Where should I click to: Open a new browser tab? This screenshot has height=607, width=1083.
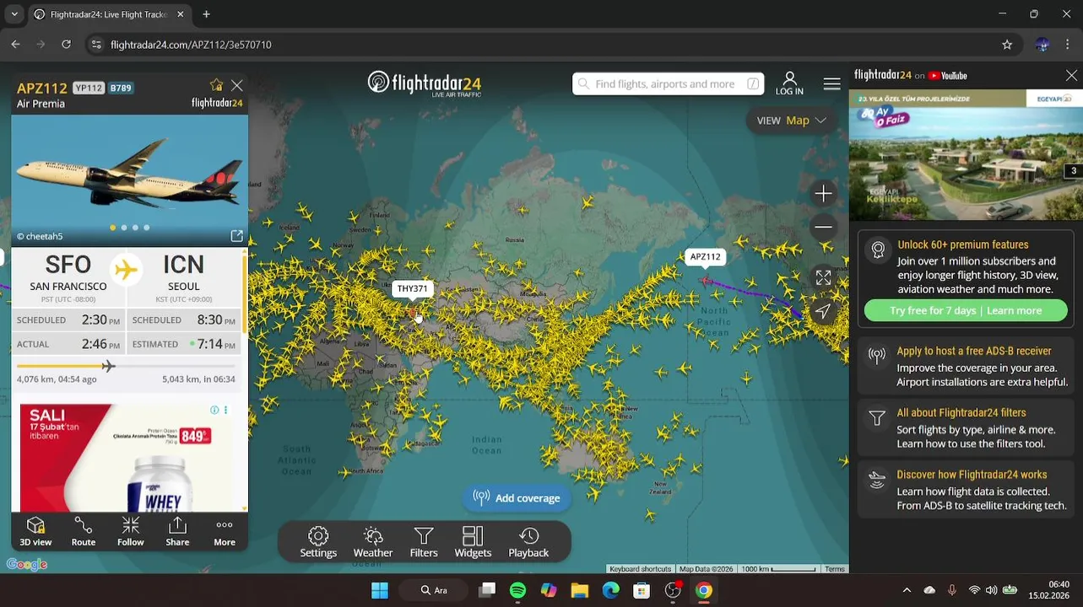[206, 14]
